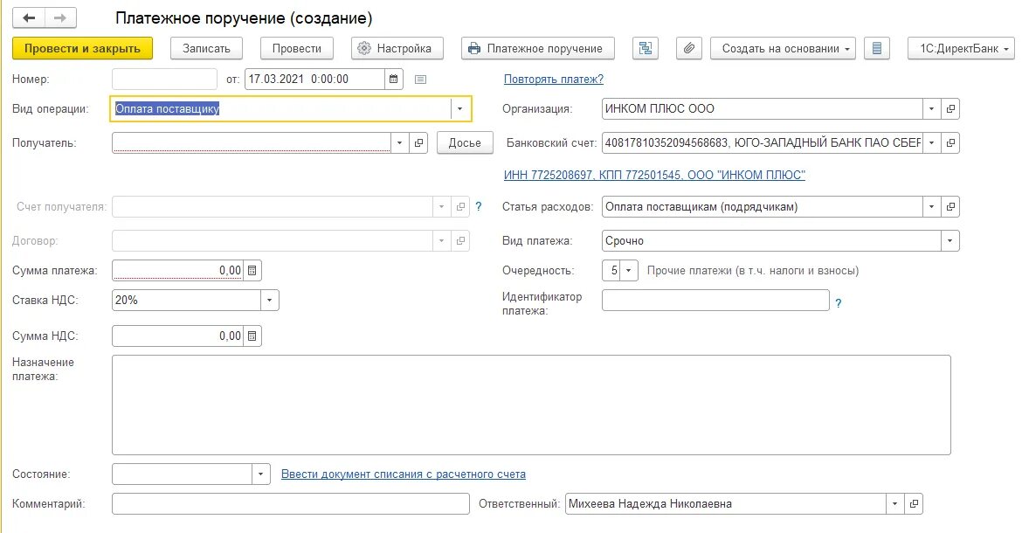Viewport: 1022px width, 533px height.
Task: Expand the Очередность dropdown
Action: (630, 271)
